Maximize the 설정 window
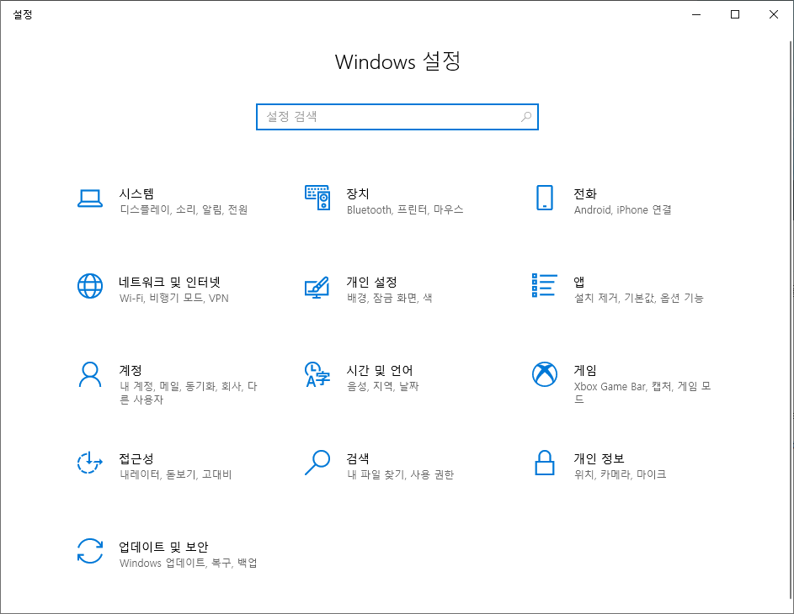Screen dimensions: 794x614 click(x=735, y=14)
